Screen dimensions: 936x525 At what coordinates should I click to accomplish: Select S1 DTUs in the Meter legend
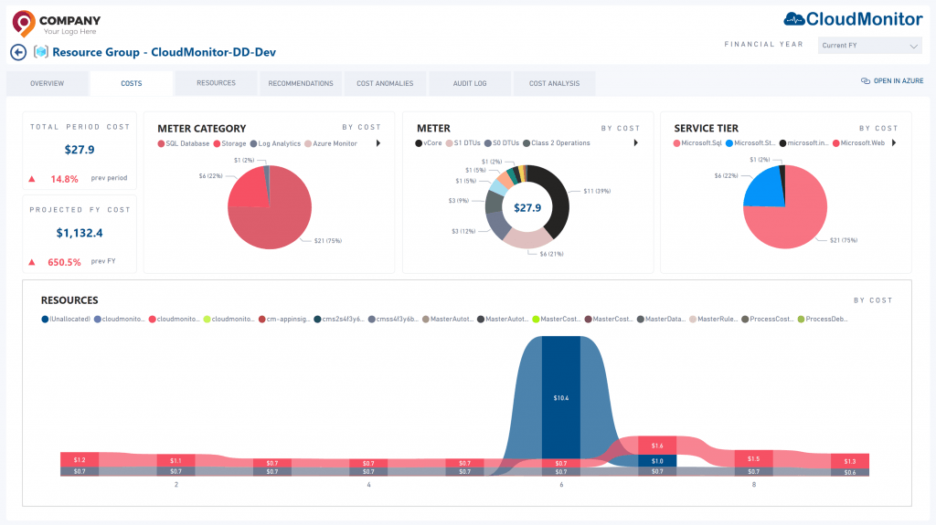coord(463,143)
